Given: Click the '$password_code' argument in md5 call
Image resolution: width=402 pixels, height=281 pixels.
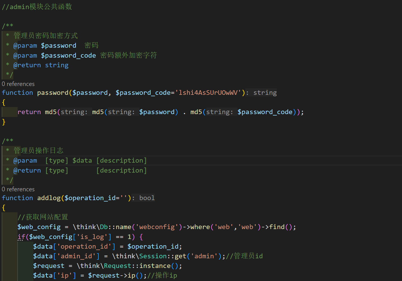Looking at the screenshot, I should point(265,112).
